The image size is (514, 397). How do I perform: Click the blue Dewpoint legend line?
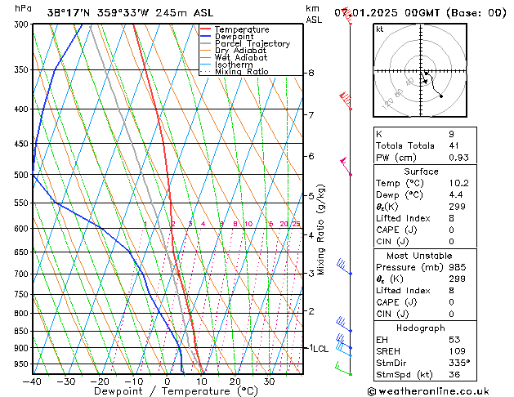[x=205, y=37]
